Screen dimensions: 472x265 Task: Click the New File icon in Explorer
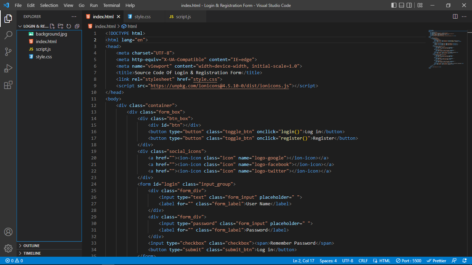pos(52,26)
